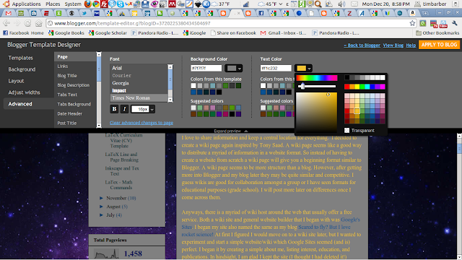
Task: Toggle the Italic font button
Action: pos(124,109)
